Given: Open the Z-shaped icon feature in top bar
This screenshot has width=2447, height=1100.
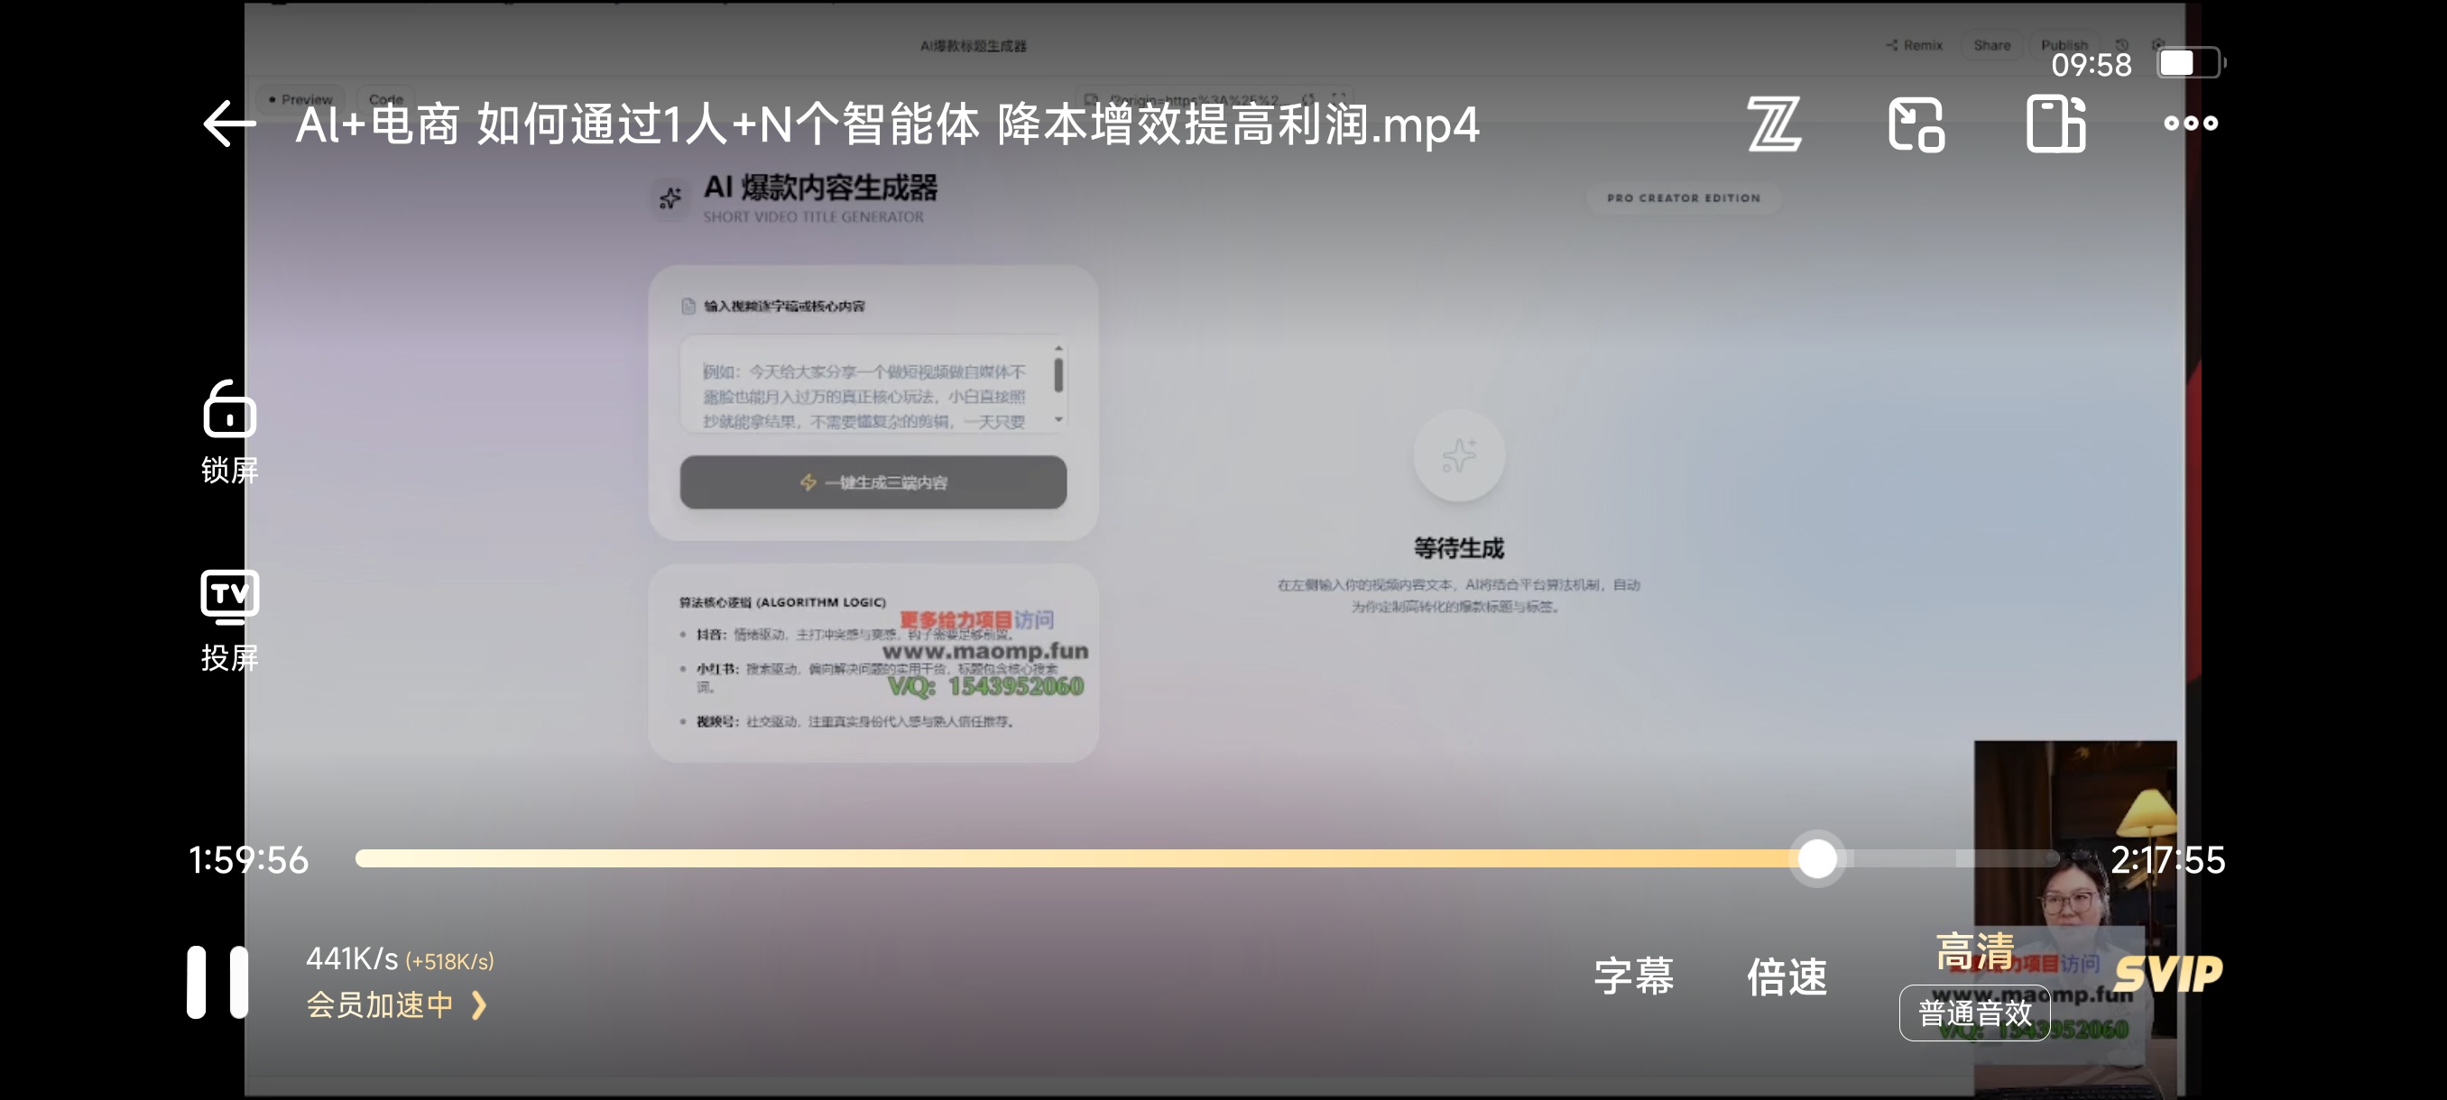Looking at the screenshot, I should coord(1774,124).
